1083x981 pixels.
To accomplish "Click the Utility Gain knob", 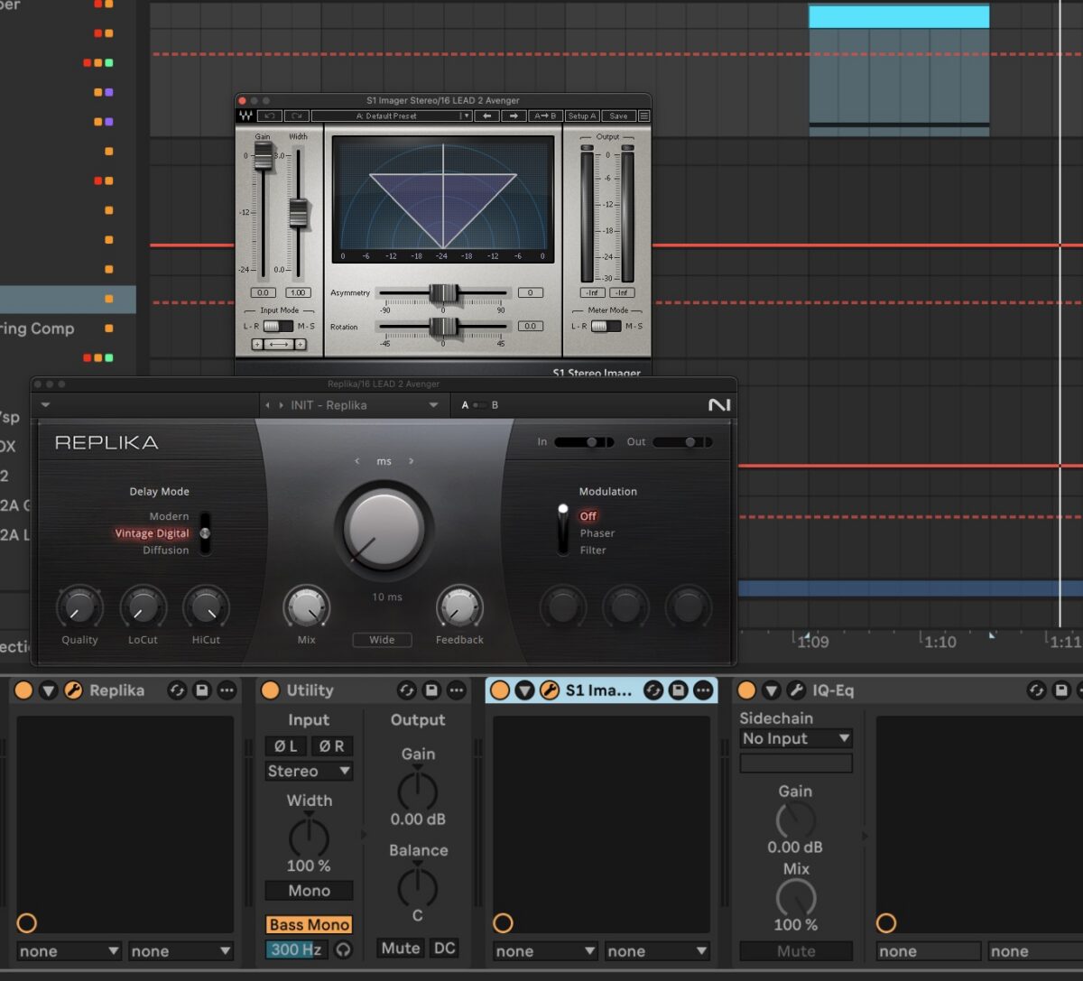I will pos(418,791).
